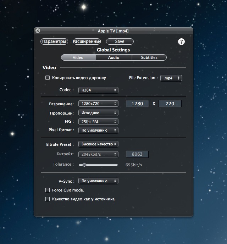This screenshot has width=227, height=244.
Task: Expand the Битрейт 2048kbit/s dropdown
Action: pyautogui.click(x=98, y=154)
